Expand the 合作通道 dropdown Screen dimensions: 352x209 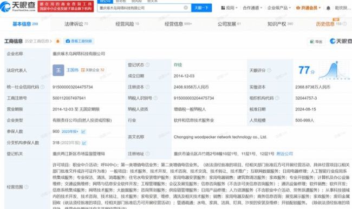tap(252, 8)
